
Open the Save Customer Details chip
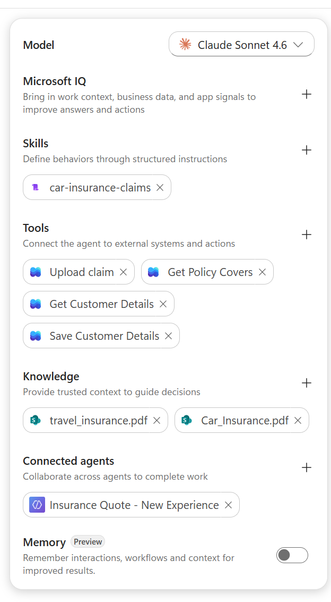(x=101, y=336)
